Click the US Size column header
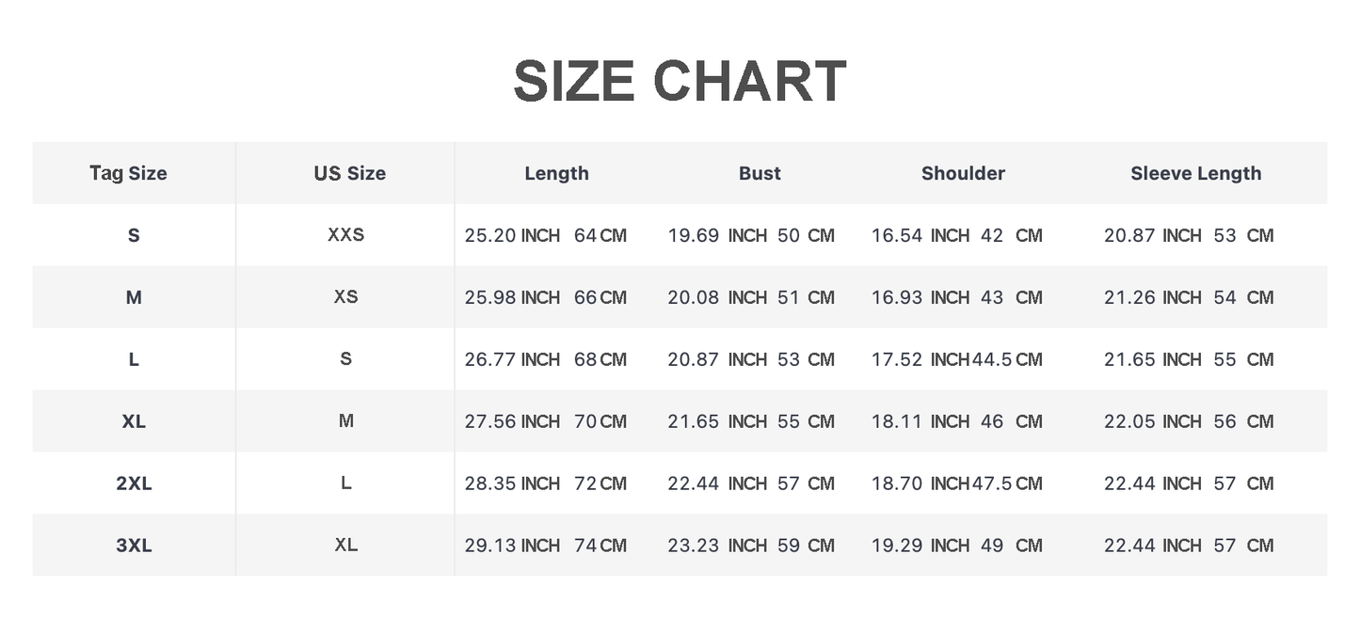 tap(349, 173)
